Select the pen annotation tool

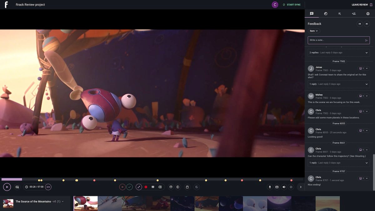coord(139,187)
